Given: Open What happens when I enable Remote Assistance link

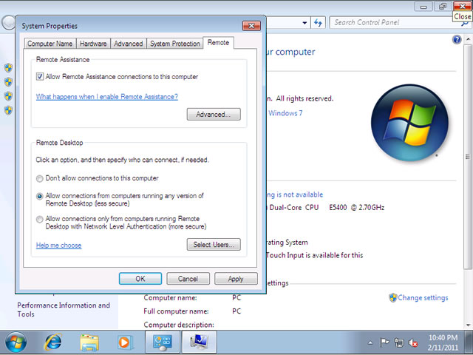Looking at the screenshot, I should tap(107, 97).
